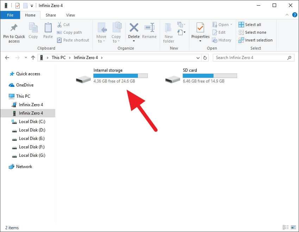Open the SD card drive

(201, 76)
